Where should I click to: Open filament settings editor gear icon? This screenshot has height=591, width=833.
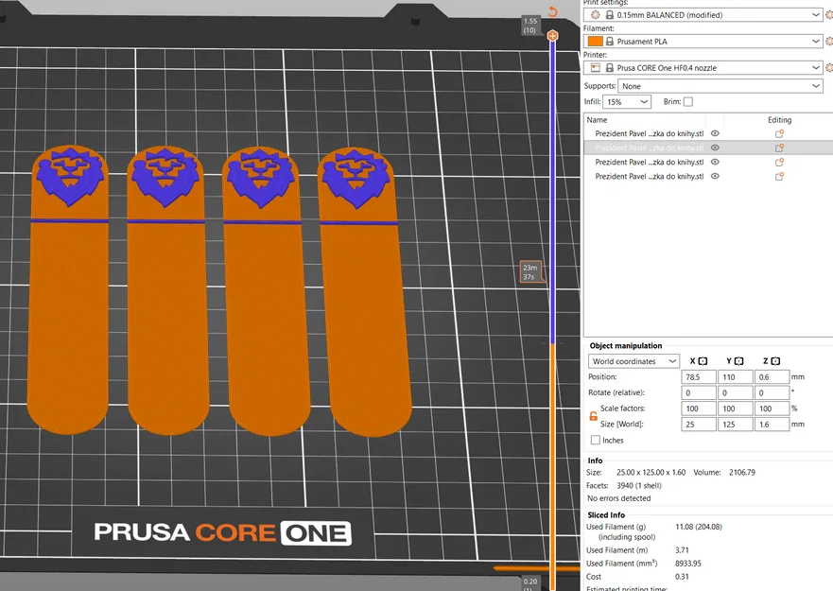click(829, 41)
